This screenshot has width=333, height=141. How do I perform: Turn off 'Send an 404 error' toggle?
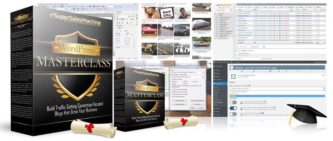pos(233,108)
